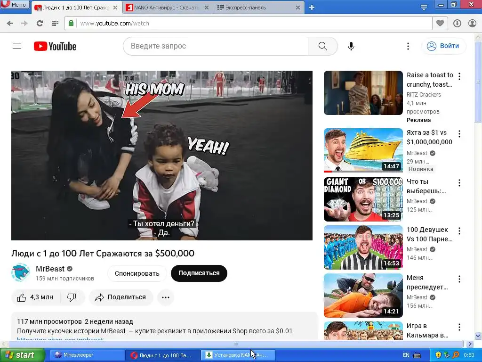Viewport: 482px width, 362px height.
Task: Click the vertical page scrollbar thumb
Action: (x=478, y=82)
